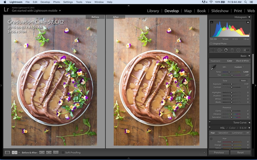Switch to Loupe view mode

7,153
